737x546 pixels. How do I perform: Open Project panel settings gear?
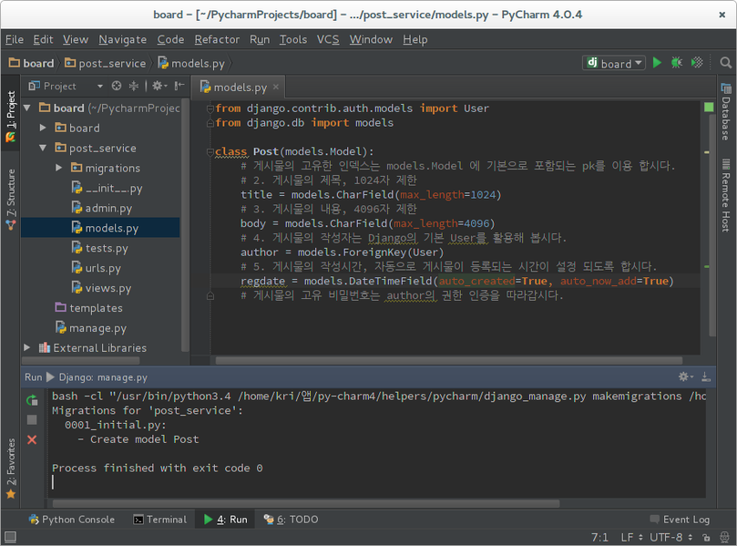tap(159, 86)
